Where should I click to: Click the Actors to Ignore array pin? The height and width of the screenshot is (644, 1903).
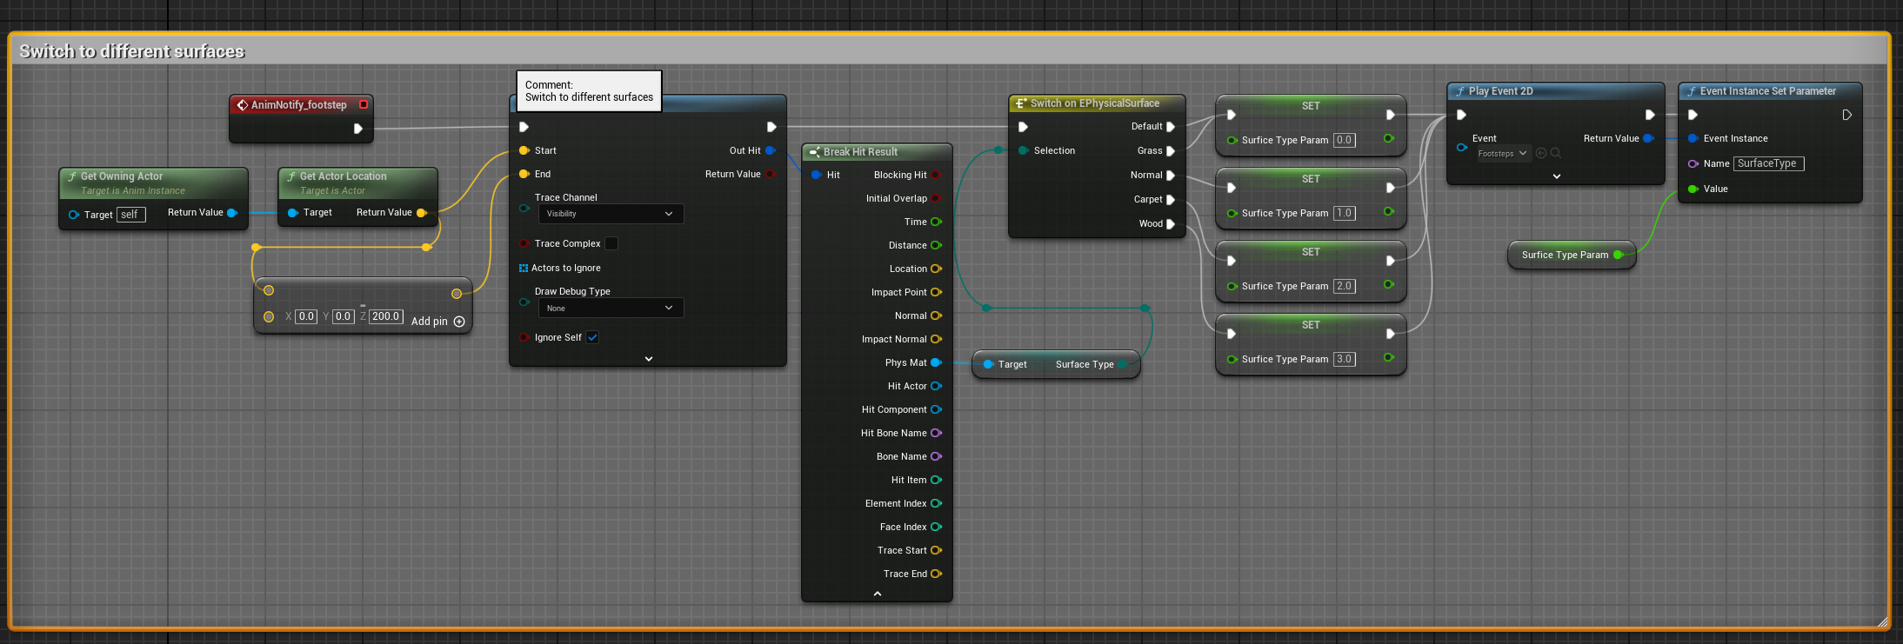[x=524, y=269]
